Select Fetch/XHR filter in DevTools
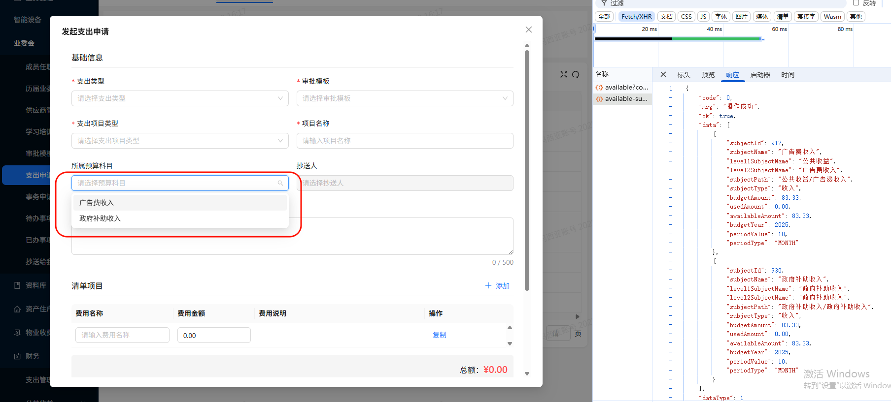891x402 pixels. click(x=637, y=17)
